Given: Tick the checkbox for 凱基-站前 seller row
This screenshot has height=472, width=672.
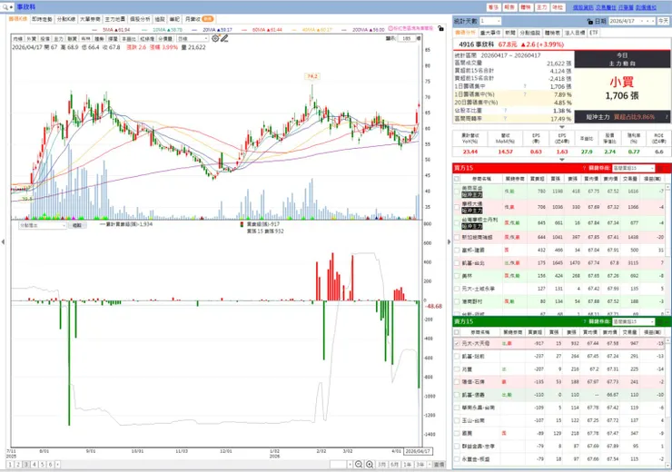Looking at the screenshot, I should [x=457, y=357].
